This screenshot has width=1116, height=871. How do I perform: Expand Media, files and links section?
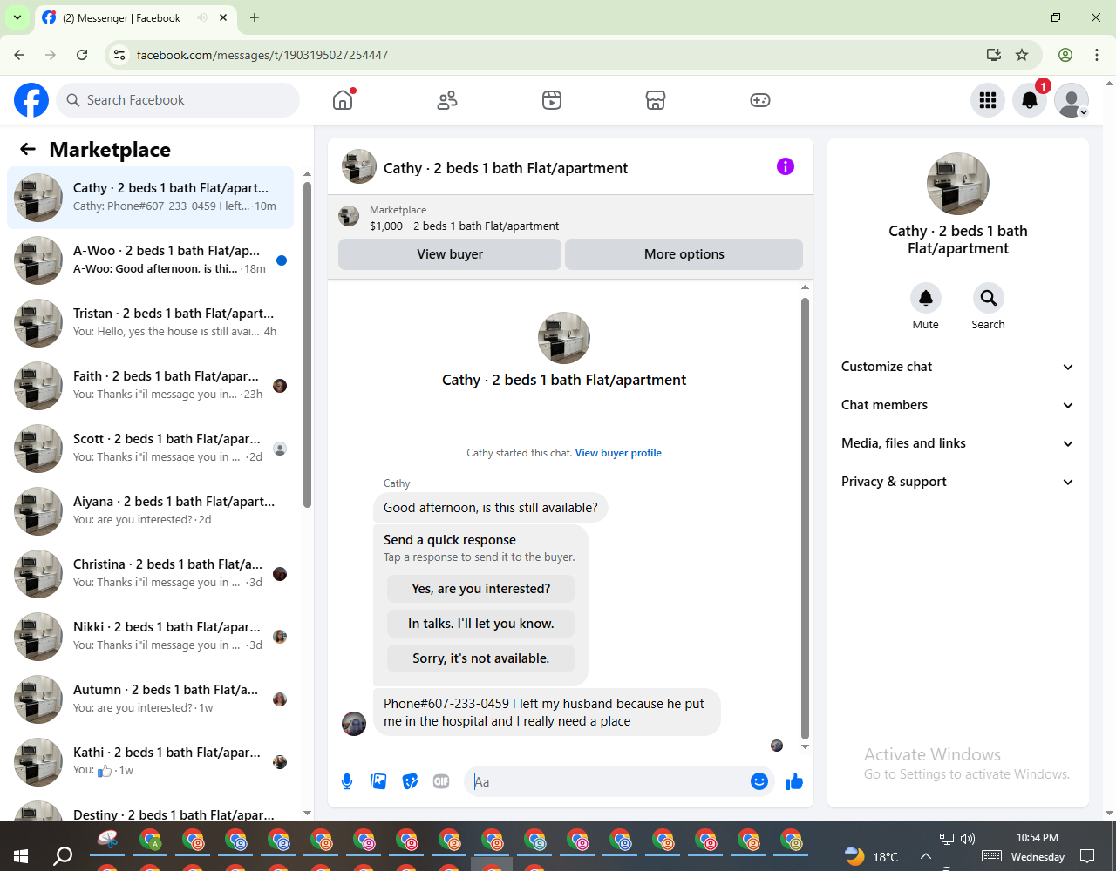(957, 443)
